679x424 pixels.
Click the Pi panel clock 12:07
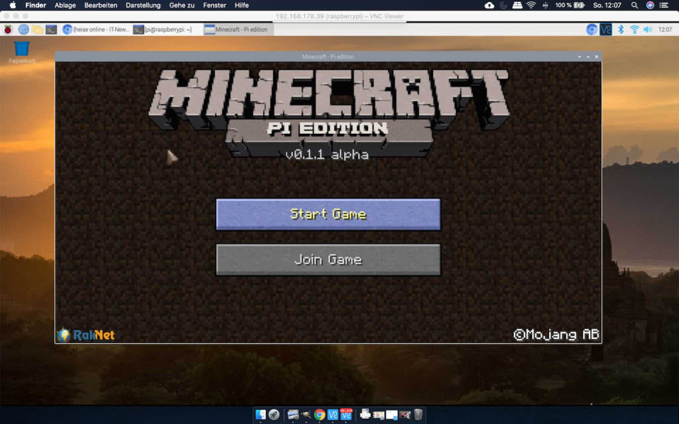tap(665, 29)
